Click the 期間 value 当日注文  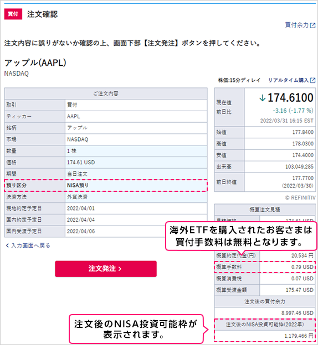[77, 174]
